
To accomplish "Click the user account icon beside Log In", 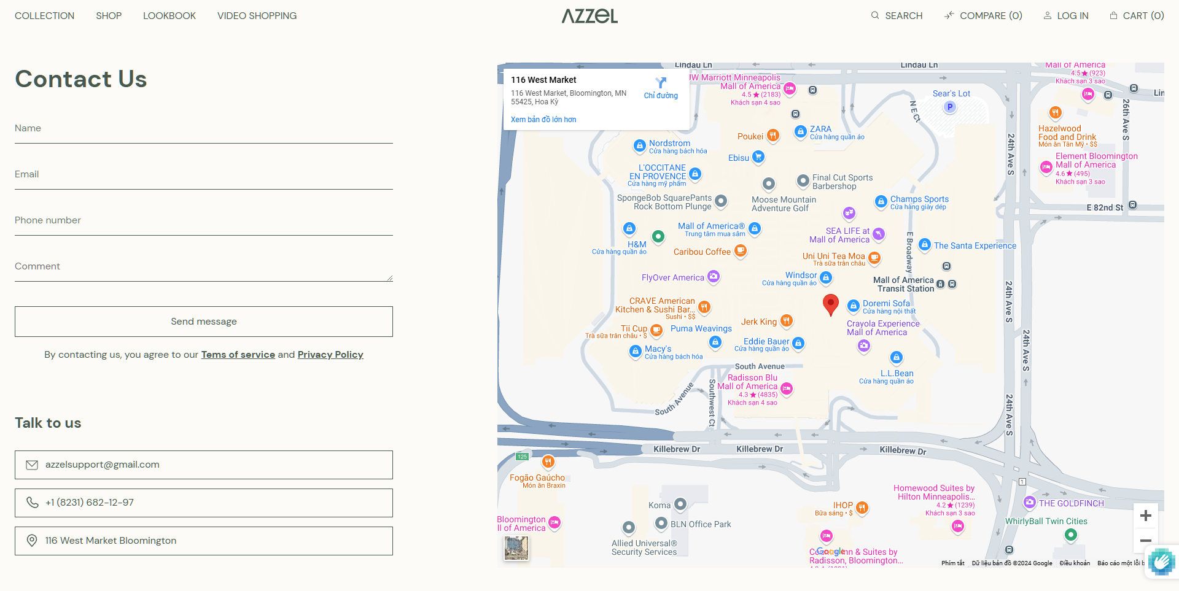I will coord(1048,15).
